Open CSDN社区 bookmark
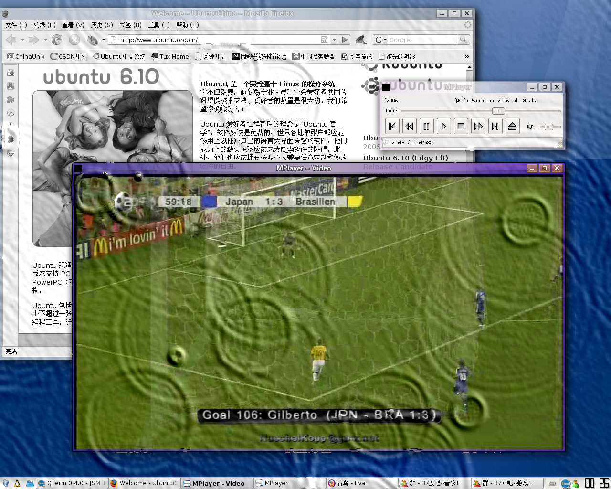The width and height of the screenshot is (611, 489). [68, 56]
